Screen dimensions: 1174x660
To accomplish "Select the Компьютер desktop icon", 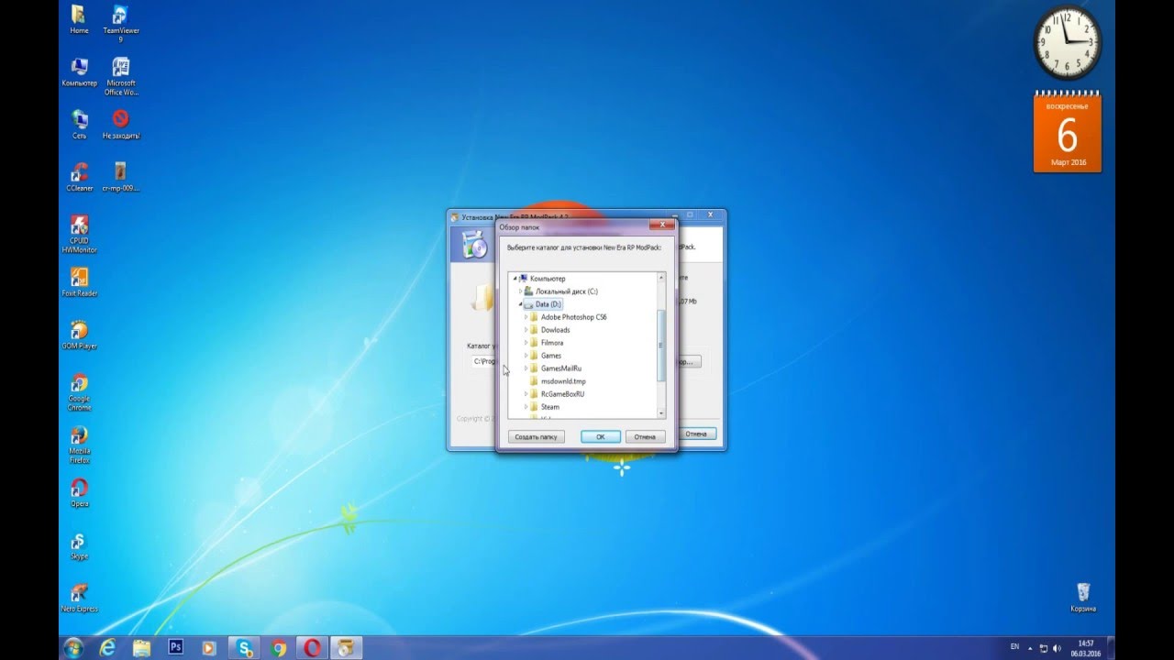I will click(x=80, y=72).
